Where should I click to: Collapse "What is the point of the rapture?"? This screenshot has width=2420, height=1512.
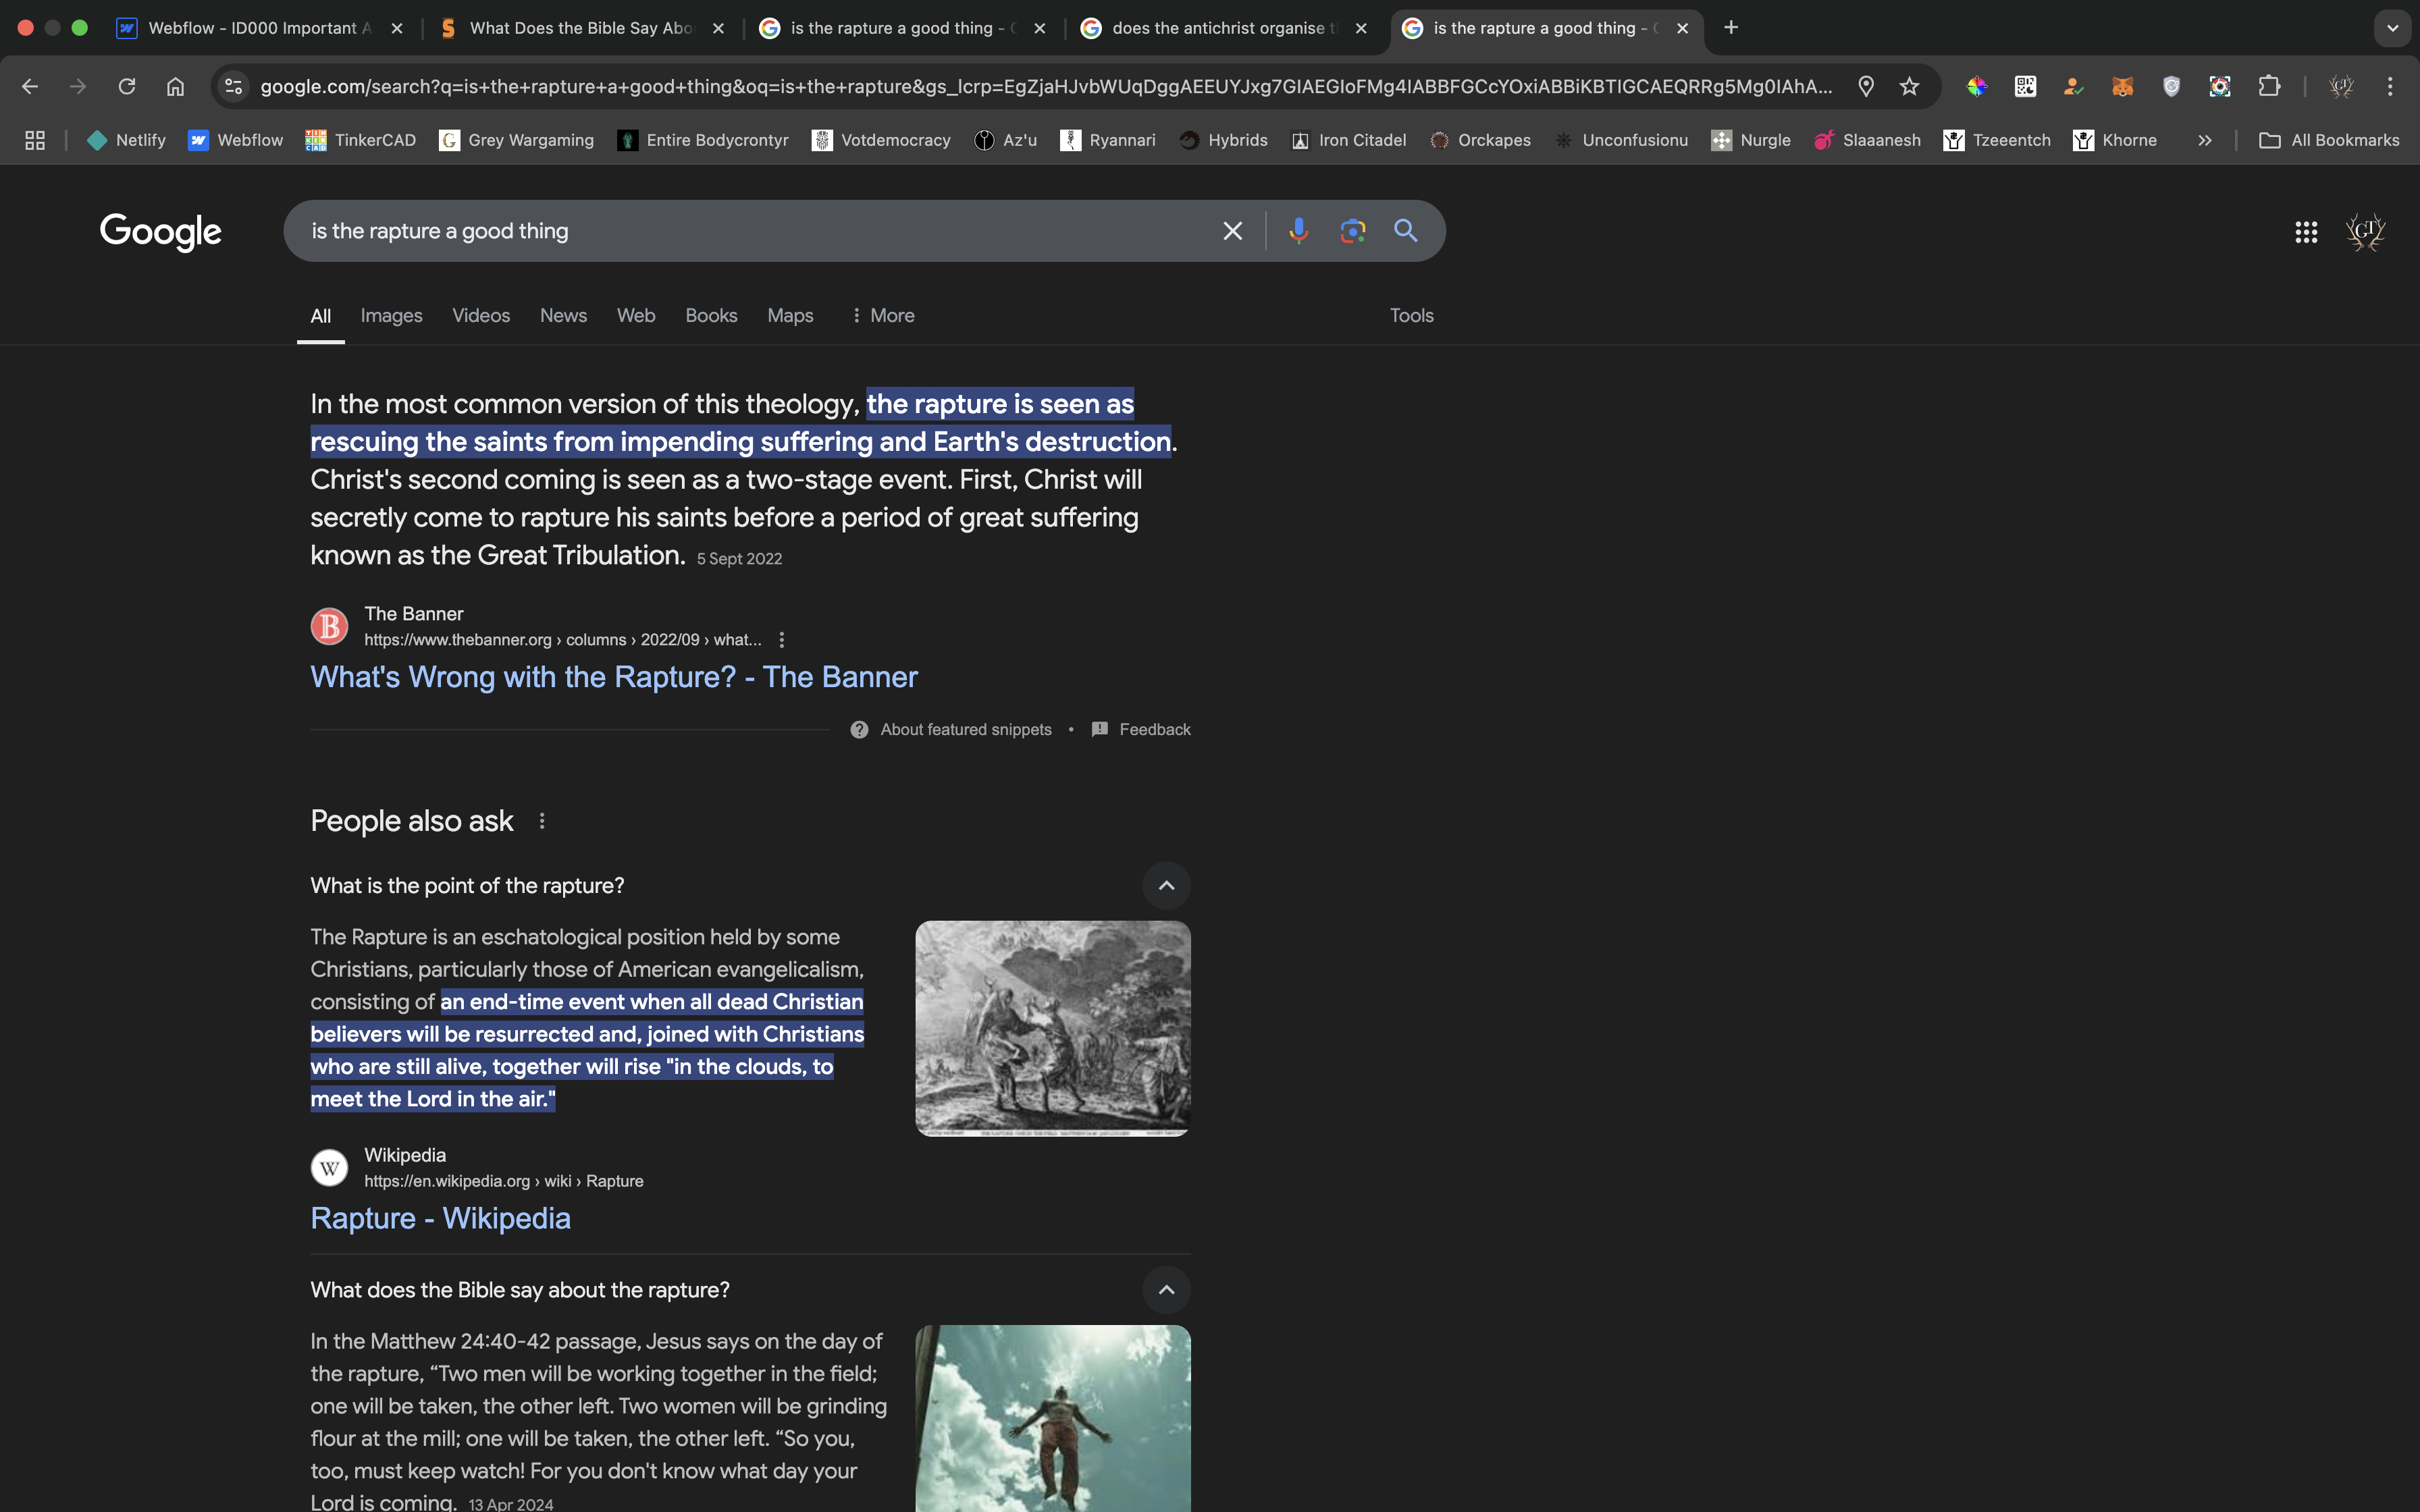tap(1166, 885)
